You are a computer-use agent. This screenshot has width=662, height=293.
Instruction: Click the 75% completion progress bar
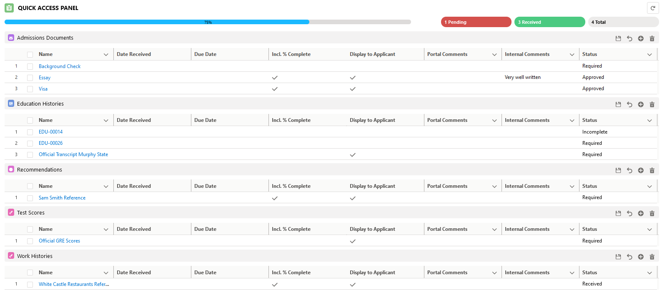pyautogui.click(x=208, y=22)
